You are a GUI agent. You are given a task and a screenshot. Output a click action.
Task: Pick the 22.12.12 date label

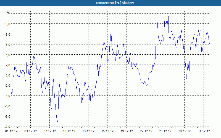click(146, 131)
